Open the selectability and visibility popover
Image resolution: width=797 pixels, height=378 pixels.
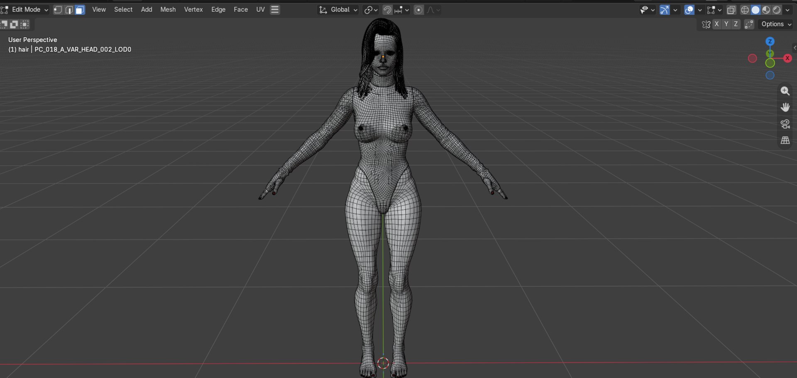coord(647,10)
